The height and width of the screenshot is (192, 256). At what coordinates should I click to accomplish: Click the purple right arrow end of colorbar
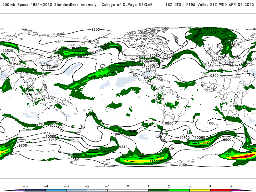tap(241, 190)
